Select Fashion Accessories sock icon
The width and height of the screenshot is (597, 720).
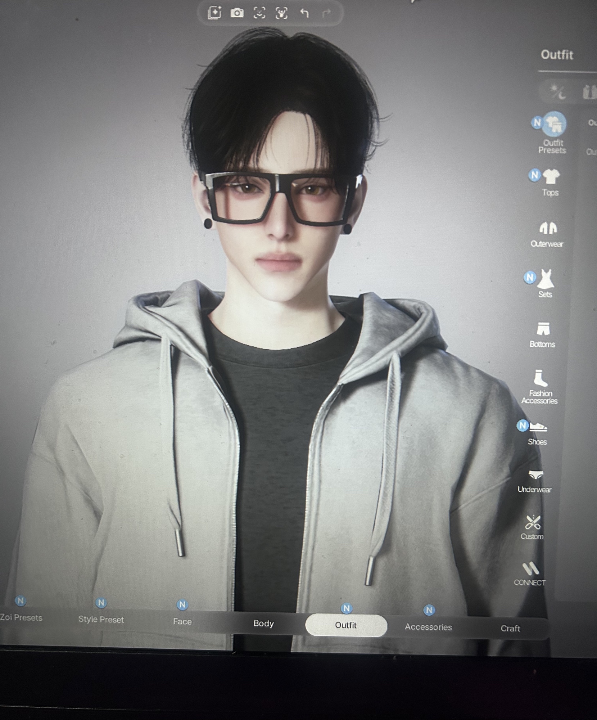point(540,379)
